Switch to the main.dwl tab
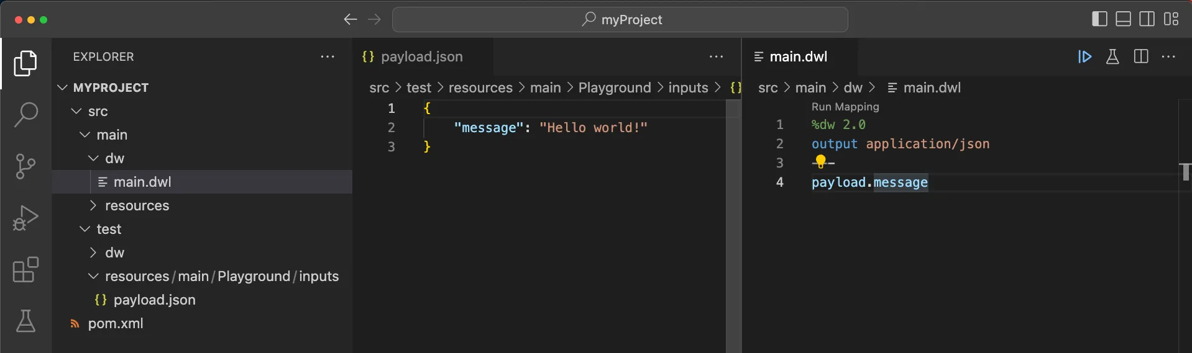Screen dimensions: 1192x353 tap(799, 56)
